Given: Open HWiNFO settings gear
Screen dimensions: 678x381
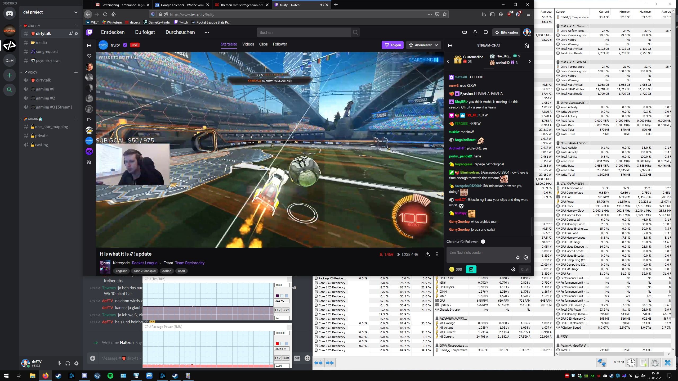Looking at the screenshot, I should pyautogui.click(x=655, y=362).
